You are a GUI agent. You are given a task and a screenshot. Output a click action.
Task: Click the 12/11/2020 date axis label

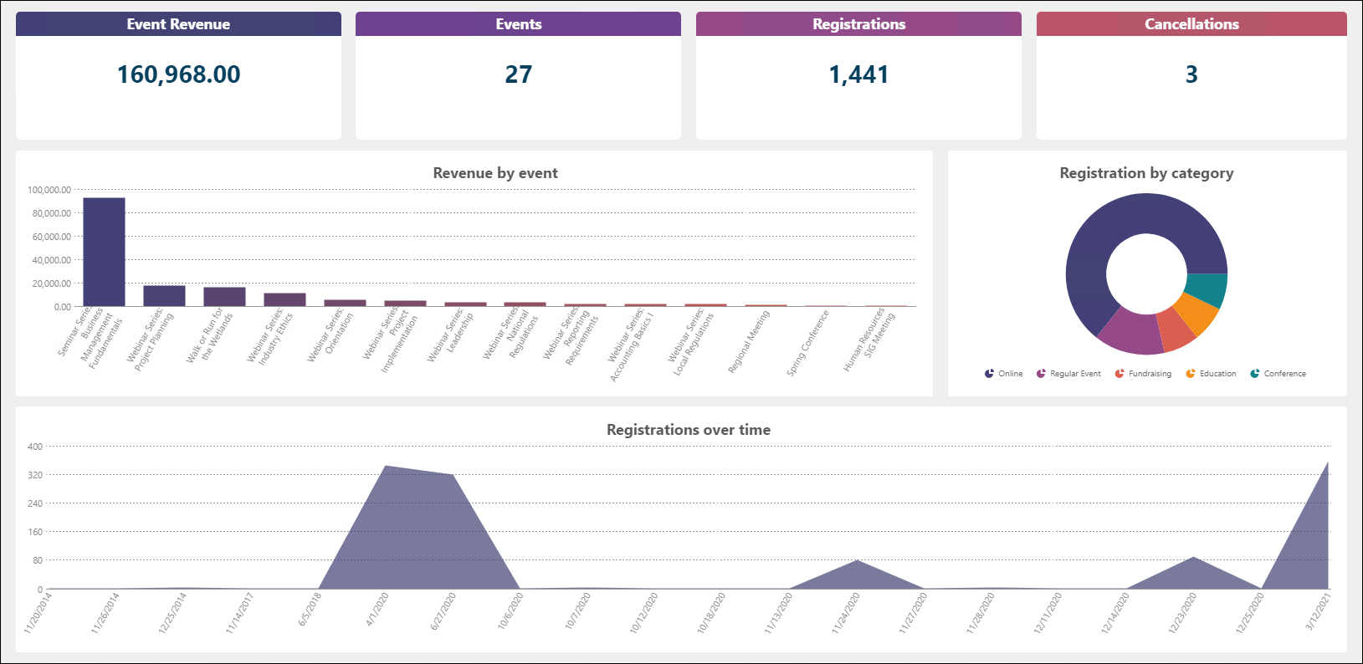tap(1048, 612)
